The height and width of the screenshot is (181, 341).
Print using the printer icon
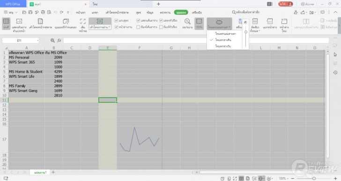(x=43, y=12)
